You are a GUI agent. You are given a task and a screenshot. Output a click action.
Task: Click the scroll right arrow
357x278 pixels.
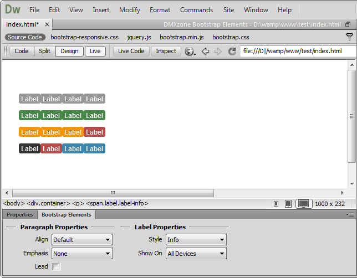point(342,193)
